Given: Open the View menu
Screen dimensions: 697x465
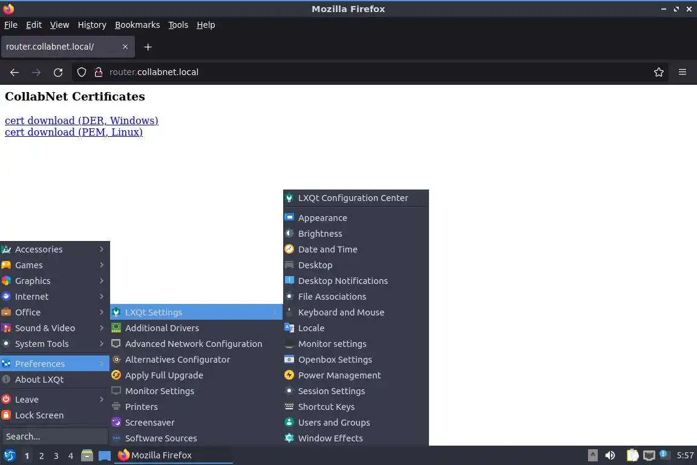Looking at the screenshot, I should point(59,25).
